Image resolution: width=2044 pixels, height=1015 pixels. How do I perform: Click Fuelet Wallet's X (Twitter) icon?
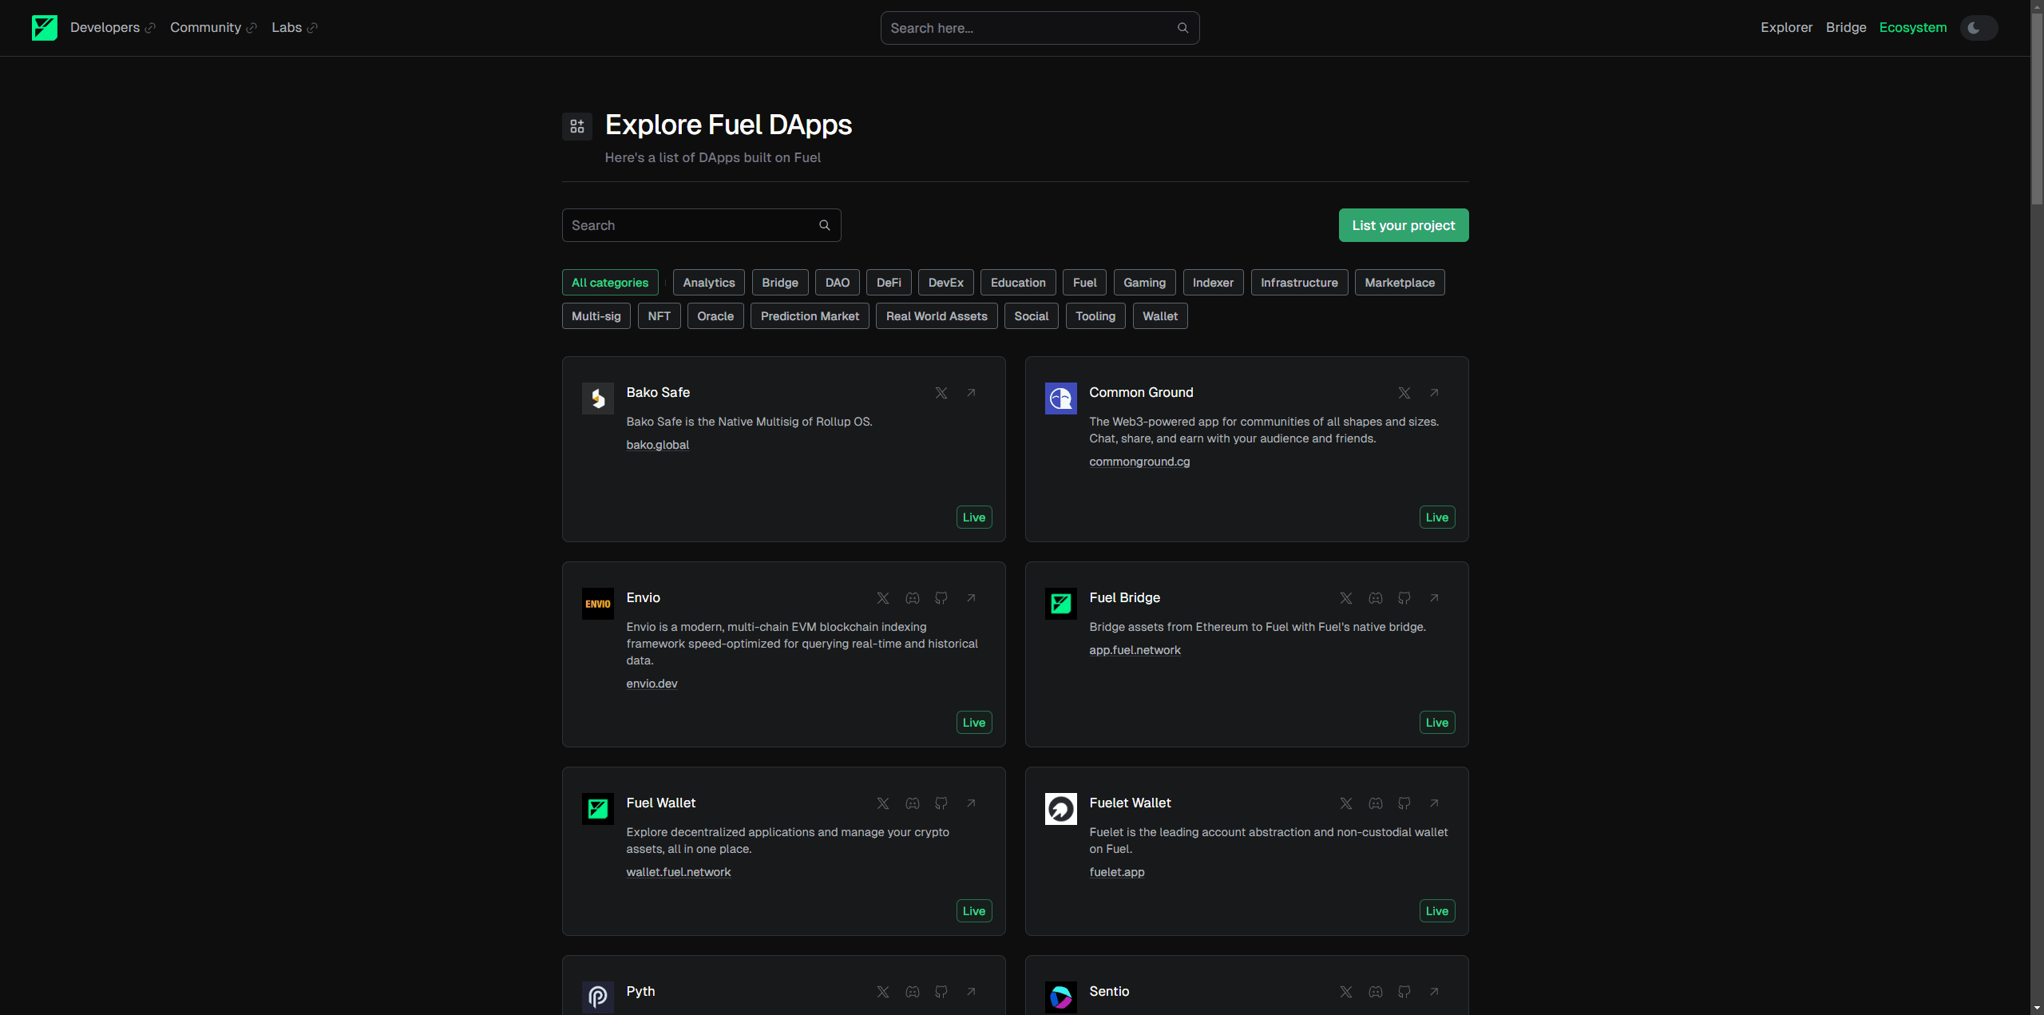[1345, 803]
